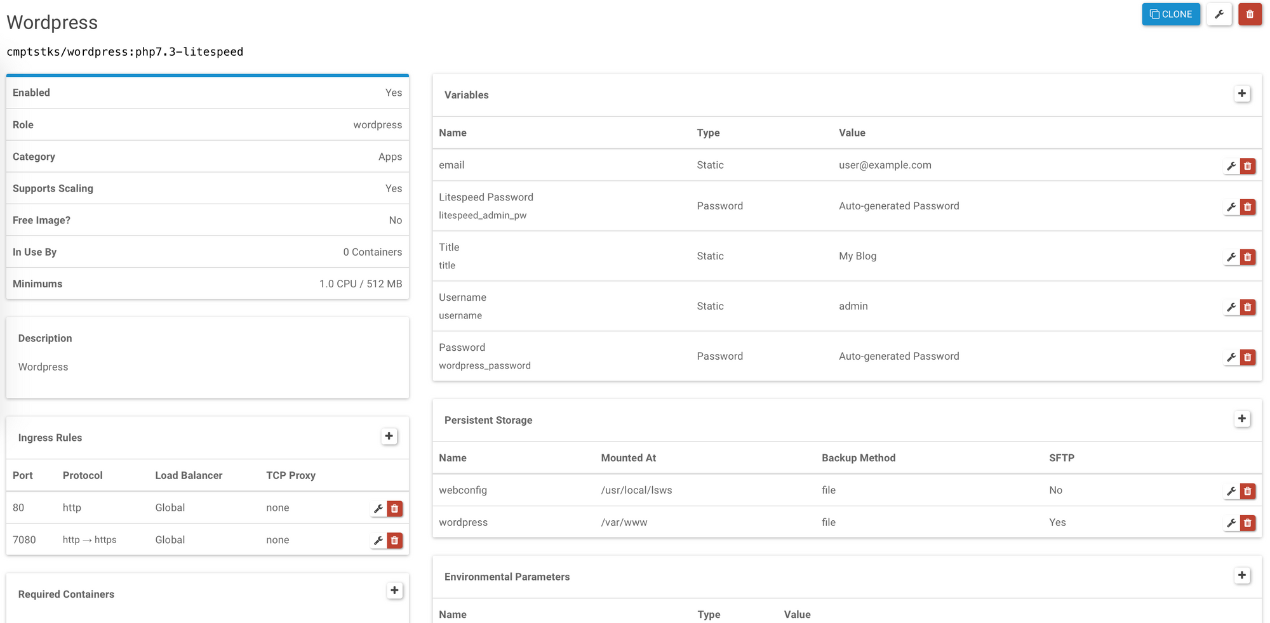
Task: Click the 'Free Image?' row label
Action: click(41, 220)
